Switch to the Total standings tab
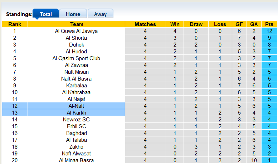 (x=46, y=14)
